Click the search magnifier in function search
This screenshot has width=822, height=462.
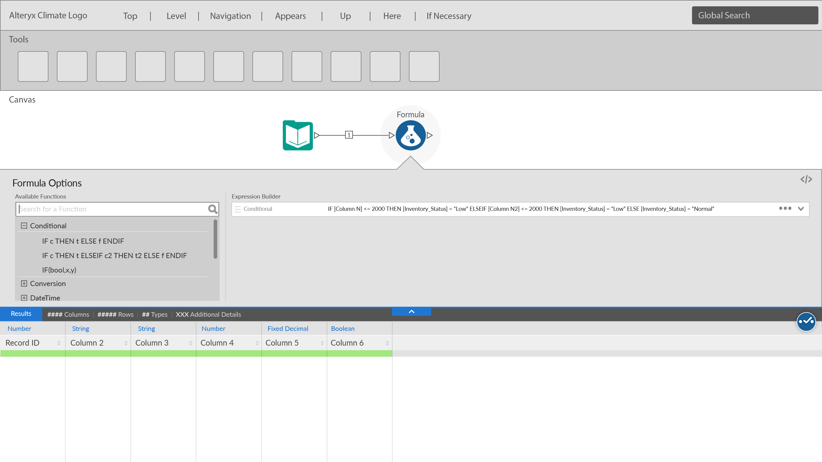click(x=212, y=209)
